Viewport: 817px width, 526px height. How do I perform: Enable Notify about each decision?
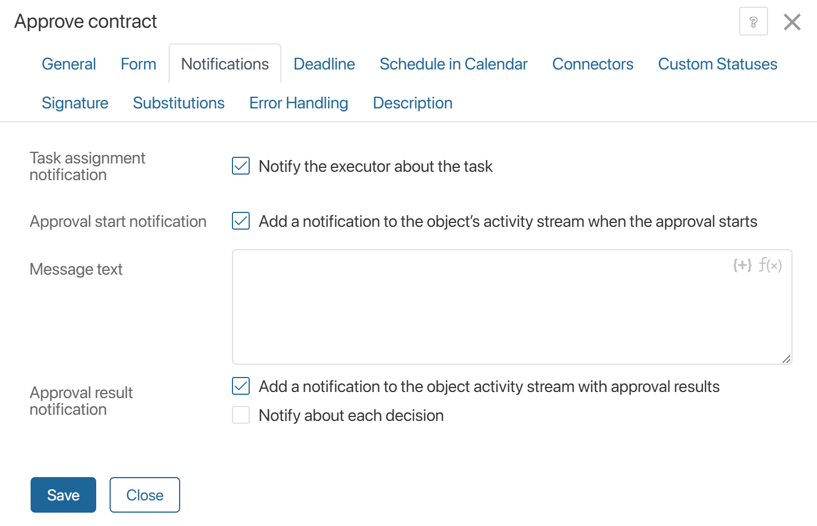tap(241, 415)
